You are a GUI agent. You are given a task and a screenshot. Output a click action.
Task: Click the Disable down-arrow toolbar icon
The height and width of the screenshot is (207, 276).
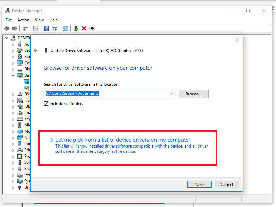[92, 28]
